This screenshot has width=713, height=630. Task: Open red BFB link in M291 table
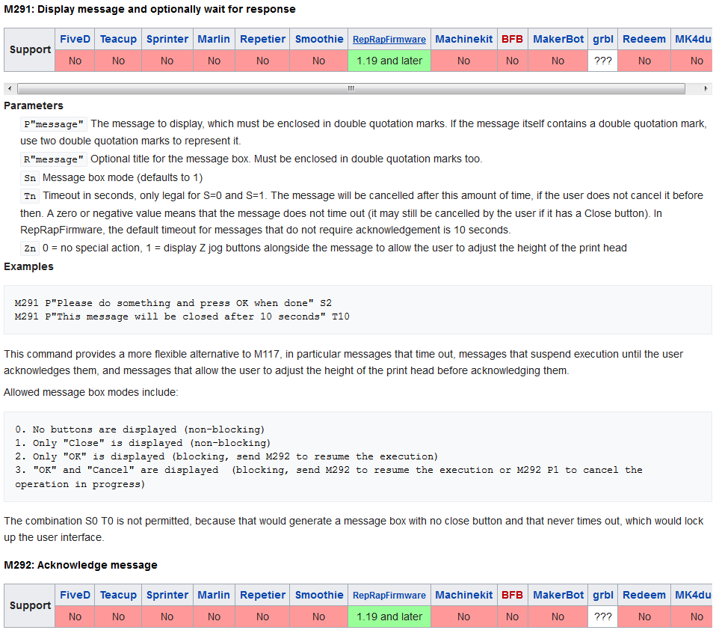click(512, 39)
